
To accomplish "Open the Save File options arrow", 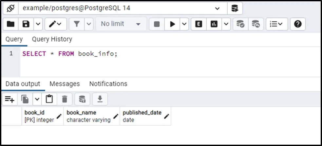I will click(38, 24).
